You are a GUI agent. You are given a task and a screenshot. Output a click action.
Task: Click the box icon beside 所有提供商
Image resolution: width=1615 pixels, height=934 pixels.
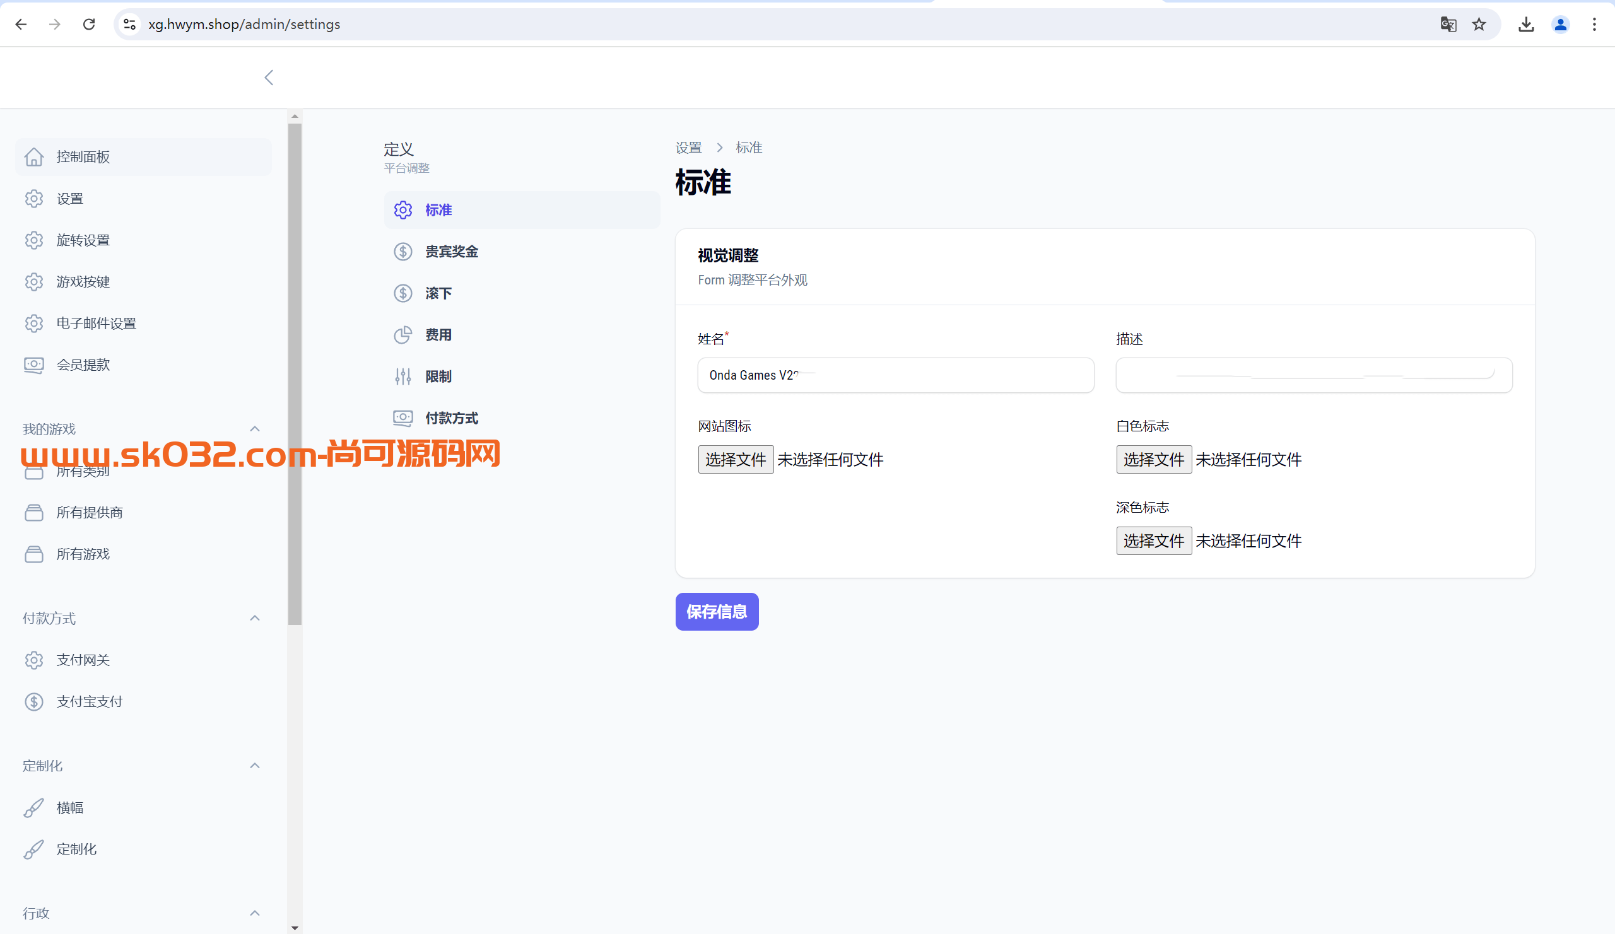(x=34, y=513)
